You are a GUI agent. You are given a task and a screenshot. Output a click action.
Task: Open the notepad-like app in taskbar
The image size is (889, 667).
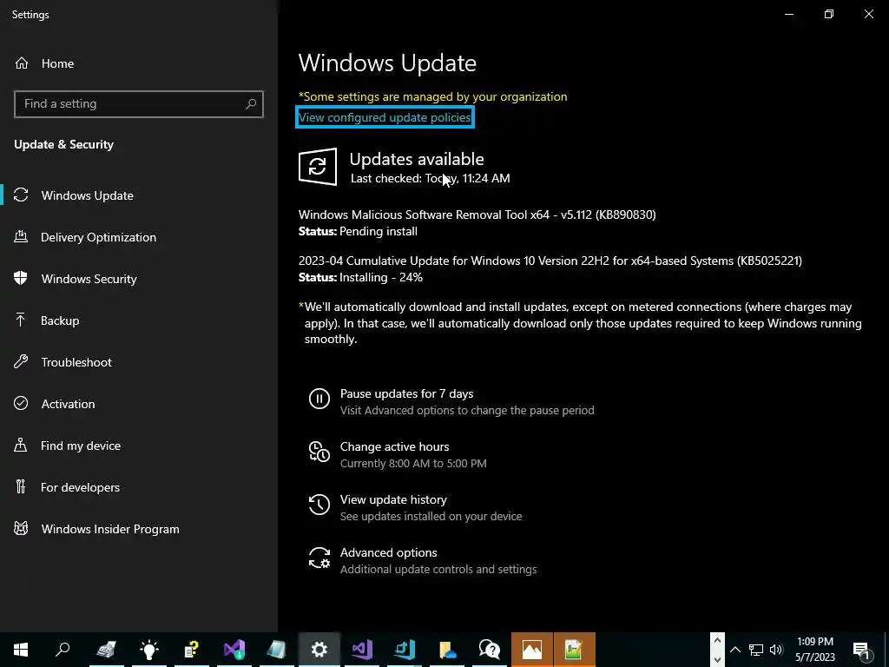pos(277,650)
